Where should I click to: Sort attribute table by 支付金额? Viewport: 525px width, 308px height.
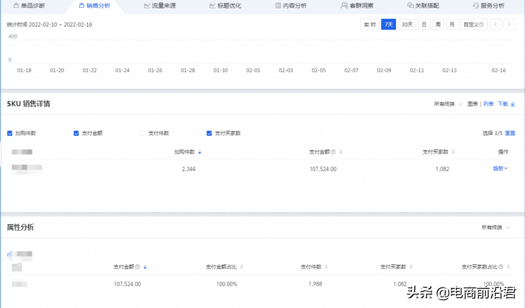[145, 267]
